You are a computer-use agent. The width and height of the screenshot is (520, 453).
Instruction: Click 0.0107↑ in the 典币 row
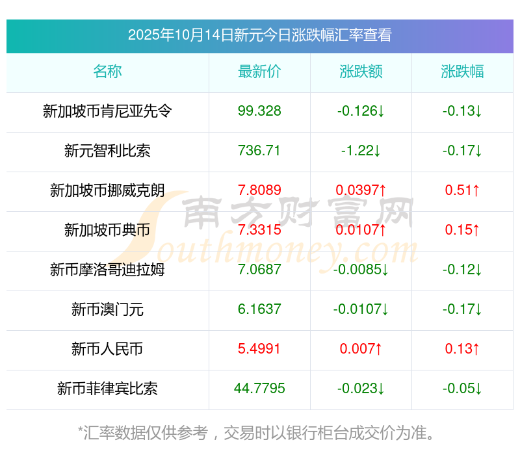(x=361, y=230)
